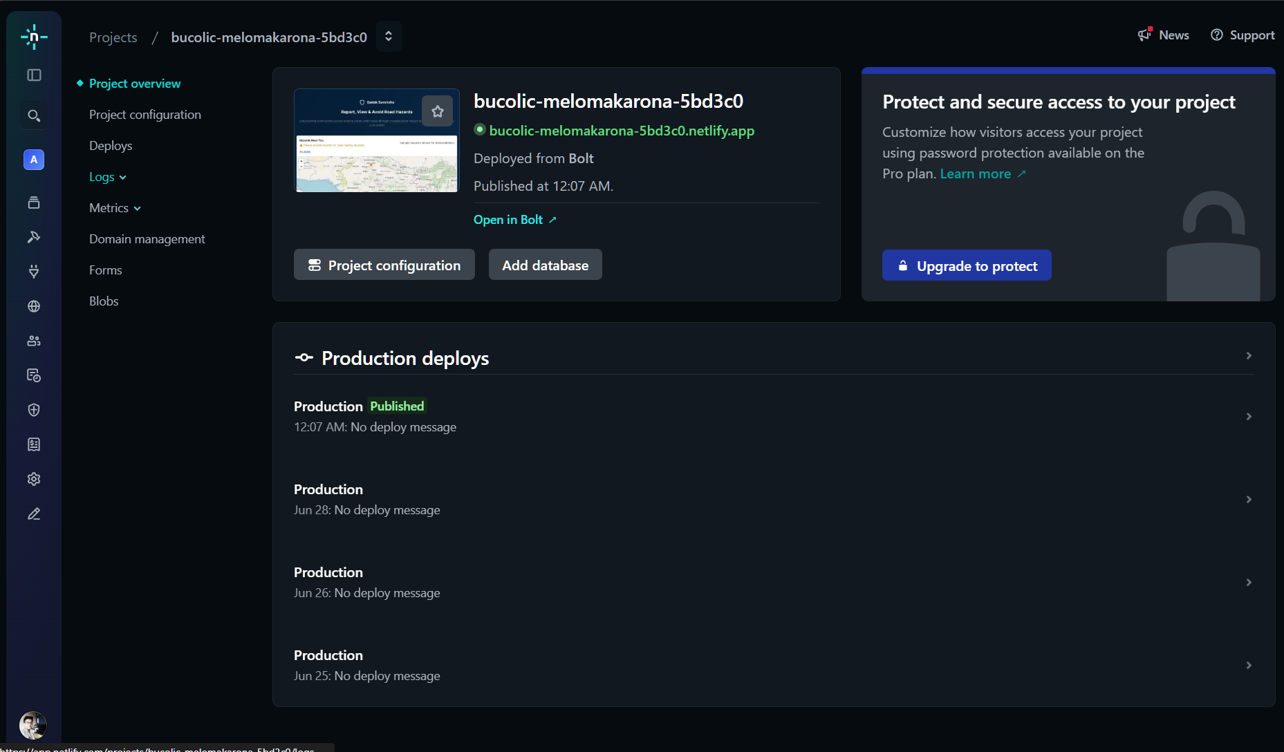Click the team members icon in sidebar
This screenshot has width=1284, height=752.
click(34, 341)
